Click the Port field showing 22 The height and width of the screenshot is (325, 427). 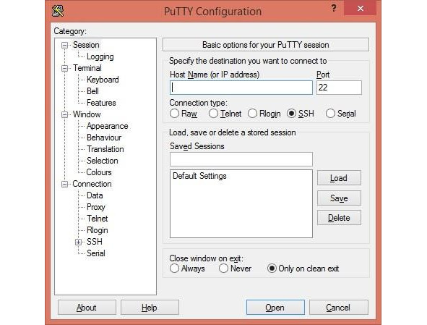340,88
